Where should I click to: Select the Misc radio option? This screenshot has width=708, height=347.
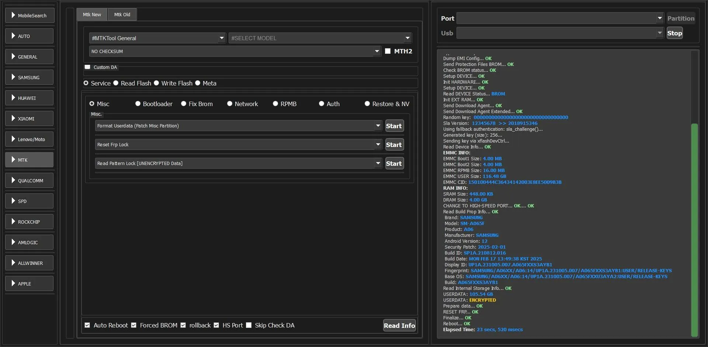[92, 104]
